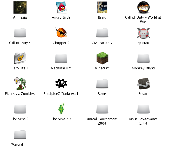Click the Civilization V folder
Screen dimensions: 172x156
coord(102,33)
